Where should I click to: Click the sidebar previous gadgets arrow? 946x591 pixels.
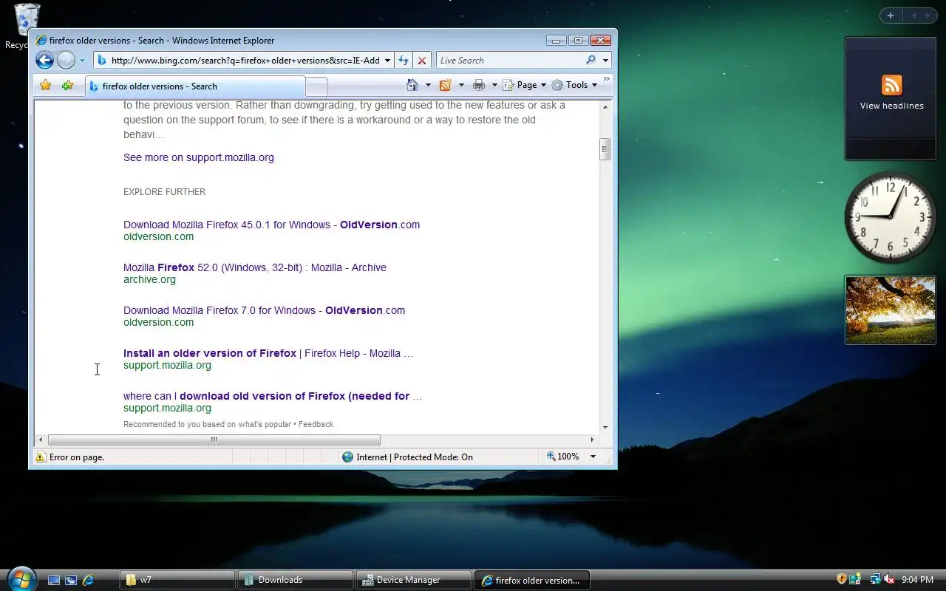coord(913,16)
